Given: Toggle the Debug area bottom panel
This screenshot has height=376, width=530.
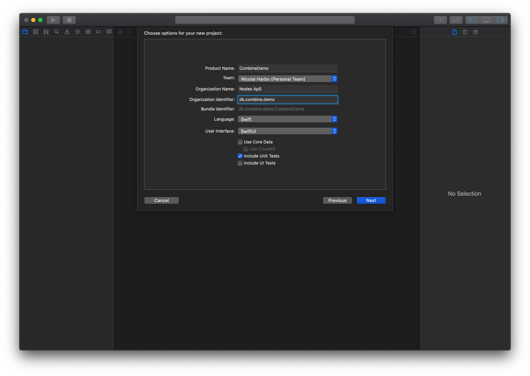Looking at the screenshot, I should (487, 20).
